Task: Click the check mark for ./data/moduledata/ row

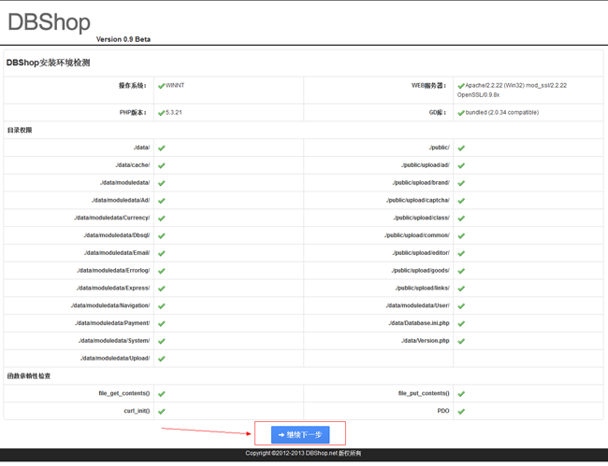Action: click(161, 183)
